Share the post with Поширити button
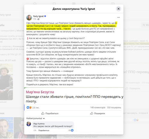The height and width of the screenshot is (139, 149). 98,113
